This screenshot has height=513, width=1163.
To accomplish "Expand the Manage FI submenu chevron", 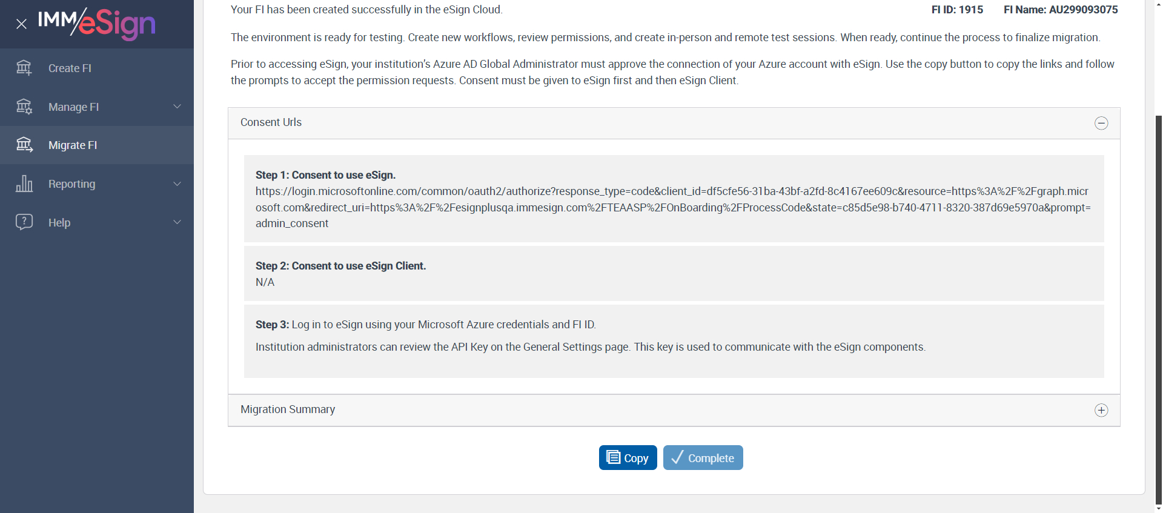I will click(x=177, y=107).
